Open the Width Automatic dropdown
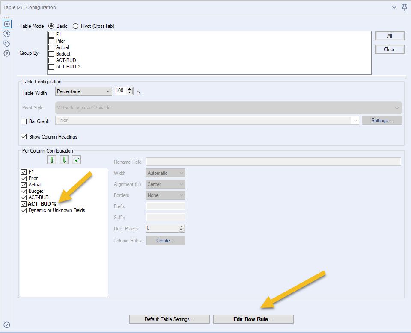The width and height of the screenshot is (411, 333). 165,173
